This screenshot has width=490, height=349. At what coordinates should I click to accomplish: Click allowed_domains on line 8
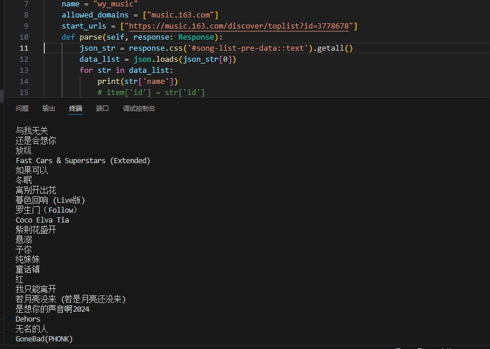click(x=95, y=15)
